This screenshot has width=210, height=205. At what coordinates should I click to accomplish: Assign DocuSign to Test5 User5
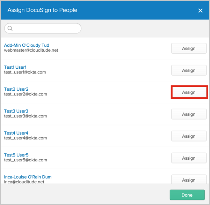pos(189,158)
